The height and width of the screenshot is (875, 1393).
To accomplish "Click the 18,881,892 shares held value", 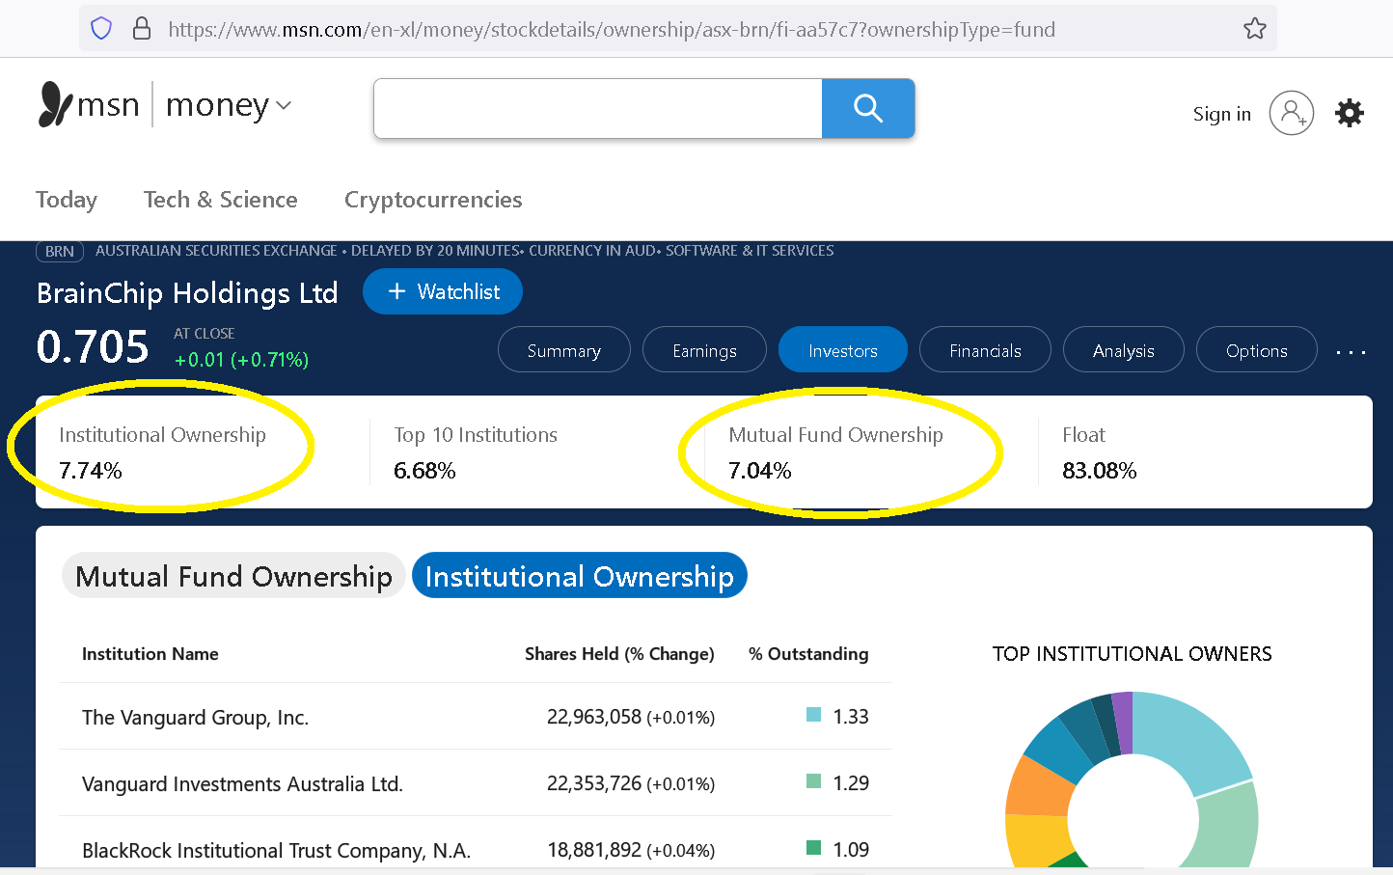I will click(594, 850).
